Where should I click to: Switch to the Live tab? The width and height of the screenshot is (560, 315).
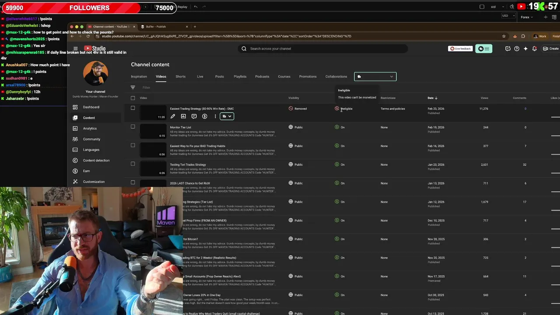200,77
